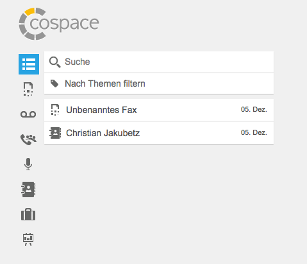The image size is (307, 264).
Task: Open the presentation board section icon
Action: (28, 240)
